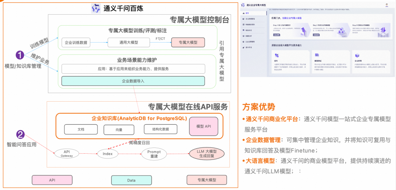This screenshot has width=396, height=190.
Task: Click the 模型 API pink box
Action: pyautogui.click(x=203, y=126)
